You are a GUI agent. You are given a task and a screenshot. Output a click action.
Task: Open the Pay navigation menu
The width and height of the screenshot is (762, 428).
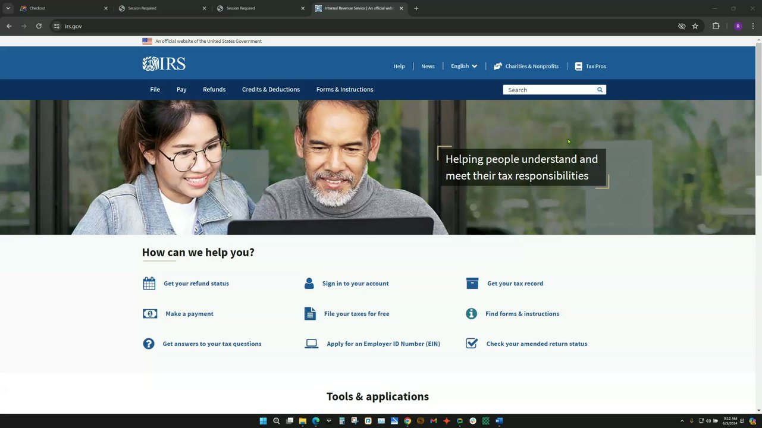(x=181, y=89)
